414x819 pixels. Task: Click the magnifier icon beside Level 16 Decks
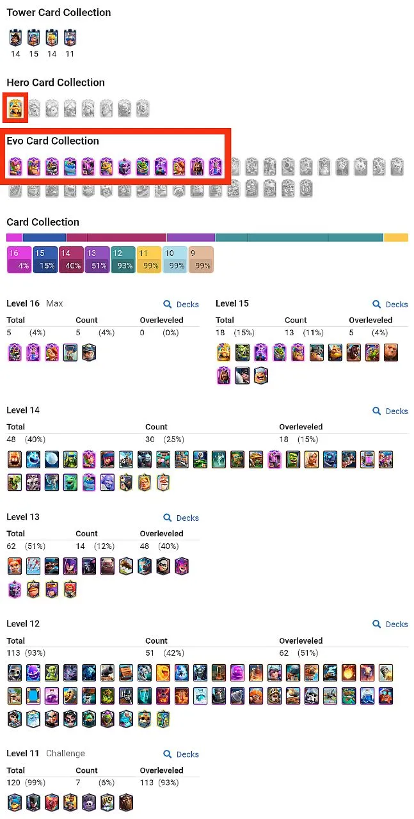[166, 305]
